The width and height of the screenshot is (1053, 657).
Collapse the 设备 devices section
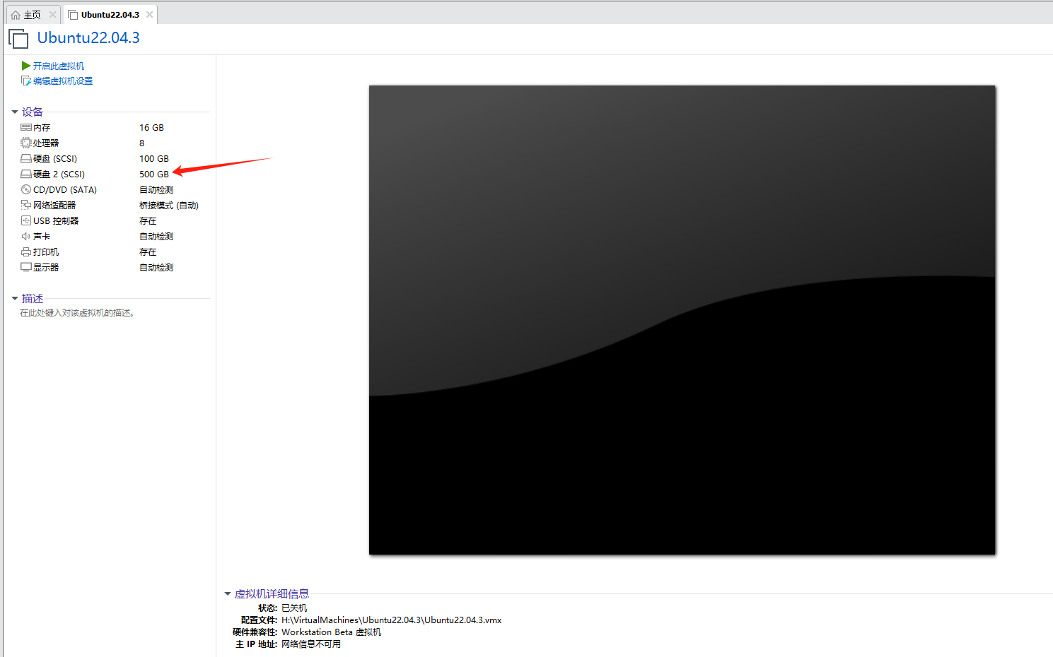tap(15, 112)
